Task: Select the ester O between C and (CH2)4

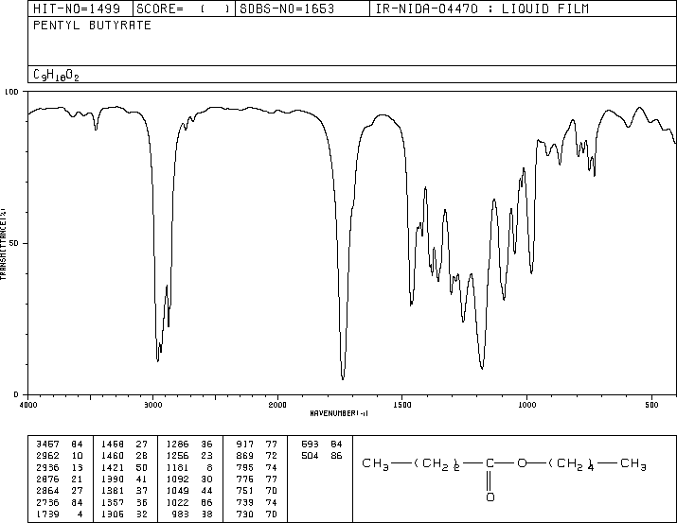Action: (x=522, y=463)
